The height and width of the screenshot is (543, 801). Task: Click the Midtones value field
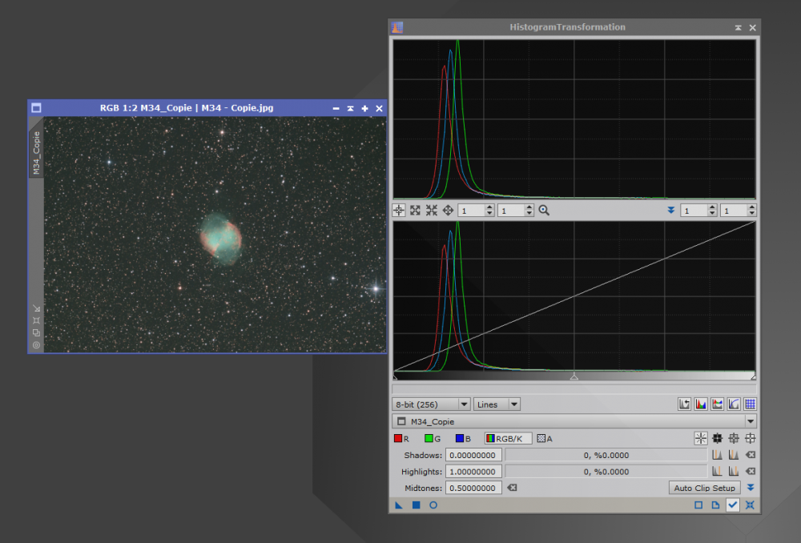473,488
